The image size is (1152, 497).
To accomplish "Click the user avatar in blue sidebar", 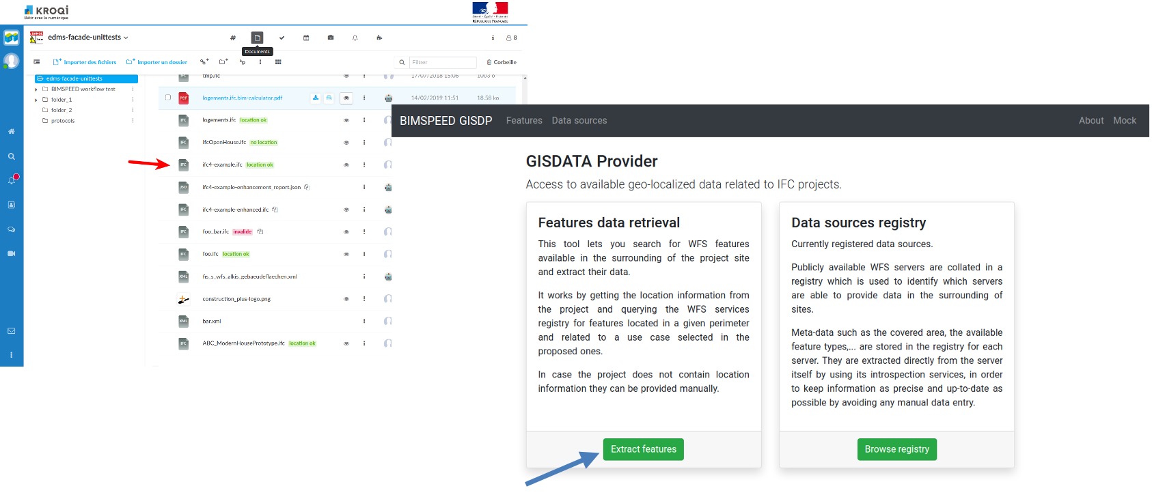I will (11, 61).
